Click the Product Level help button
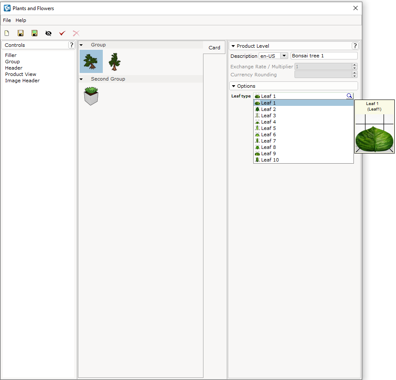 point(355,46)
